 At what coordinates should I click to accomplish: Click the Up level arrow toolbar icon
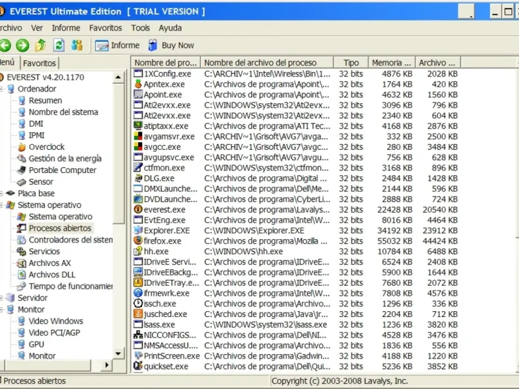tap(41, 45)
